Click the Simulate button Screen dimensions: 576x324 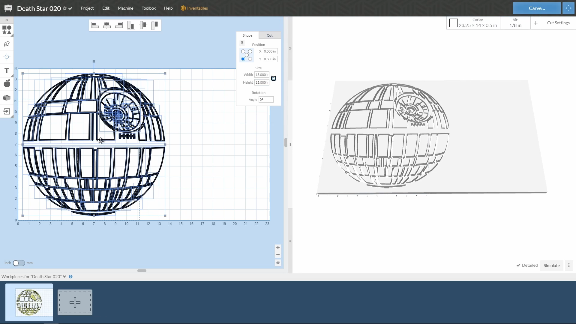pyautogui.click(x=551, y=265)
